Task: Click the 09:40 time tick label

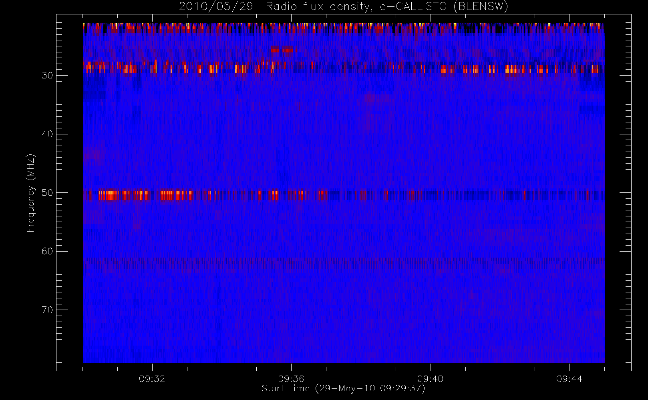Action: point(431,379)
